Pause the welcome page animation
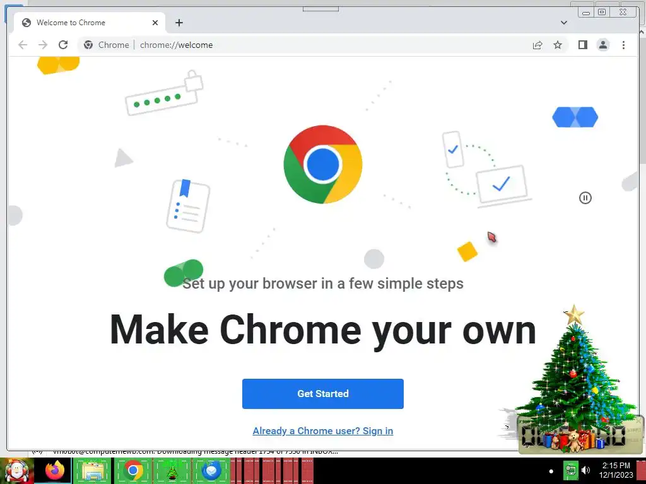 pyautogui.click(x=585, y=198)
